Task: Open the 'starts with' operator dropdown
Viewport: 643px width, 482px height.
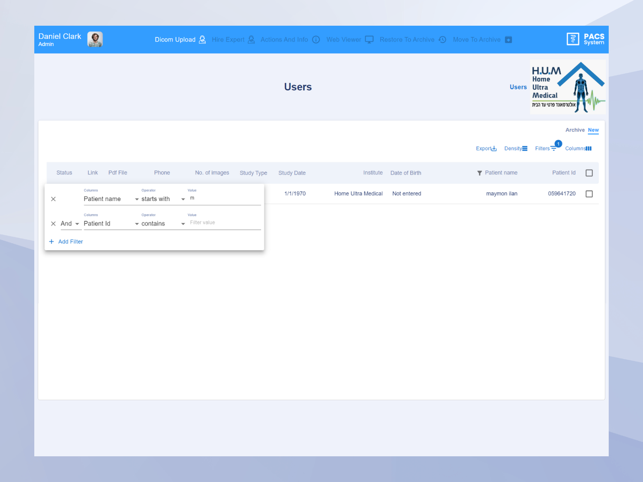Action: click(x=163, y=199)
